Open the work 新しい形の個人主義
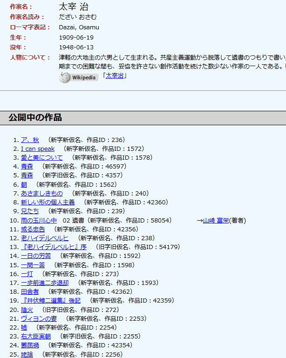 coord(48,203)
